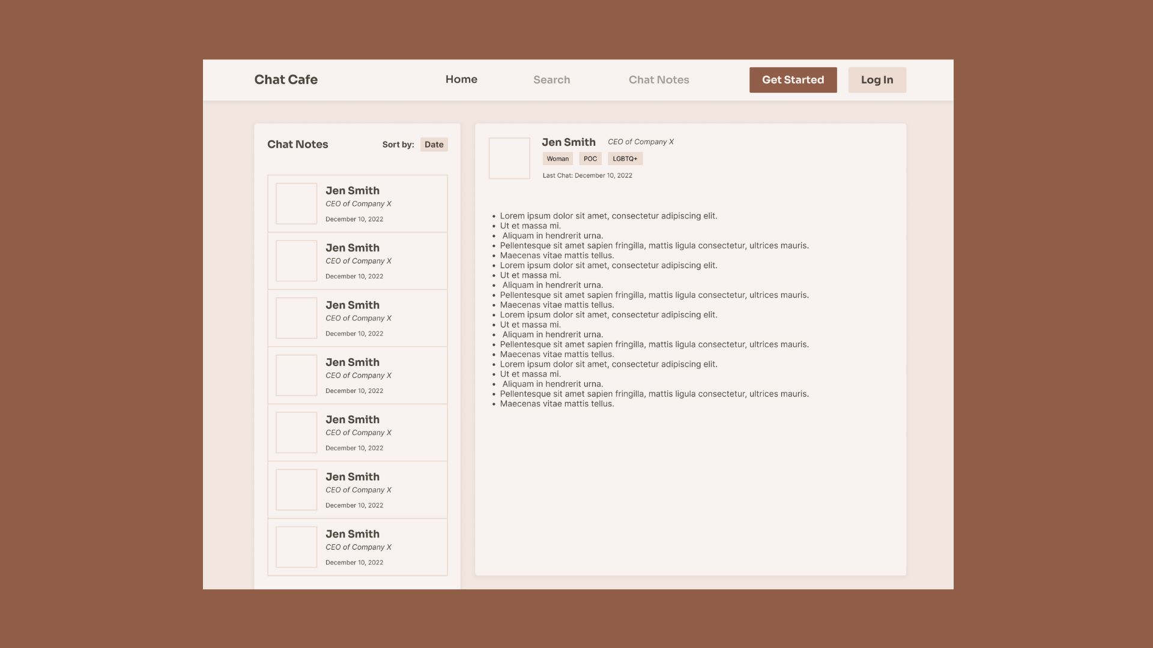Open the Sort by Date dropdown
This screenshot has width=1153, height=648.
click(x=434, y=145)
